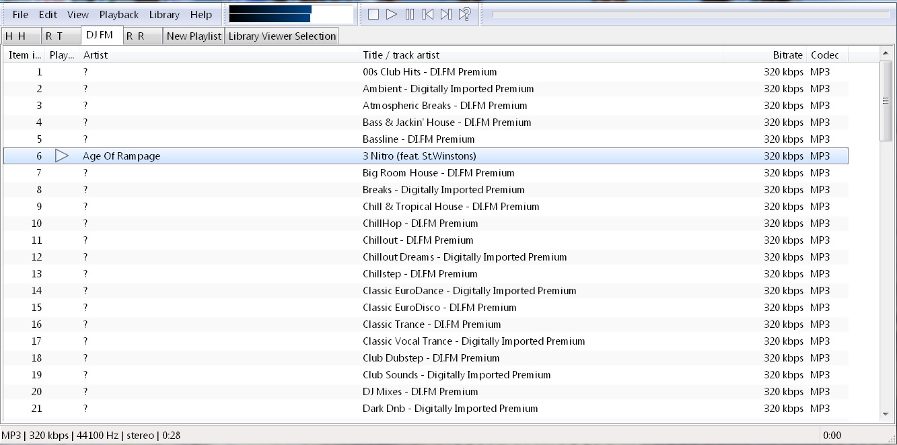Pause the current track
The width and height of the screenshot is (897, 445).
(410, 14)
